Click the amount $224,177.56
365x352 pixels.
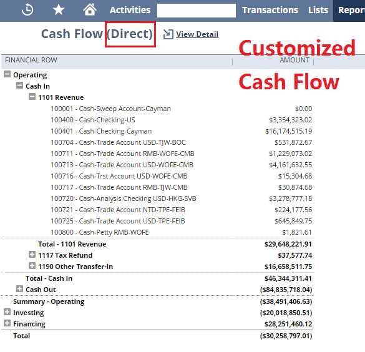point(293,210)
